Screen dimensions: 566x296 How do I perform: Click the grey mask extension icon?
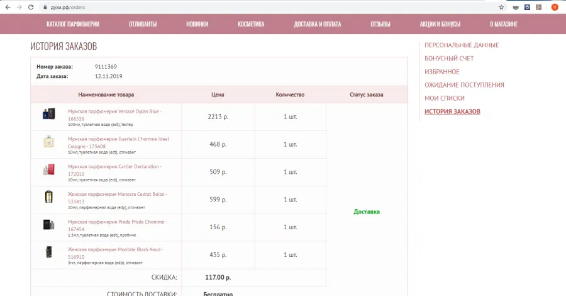[x=516, y=7]
